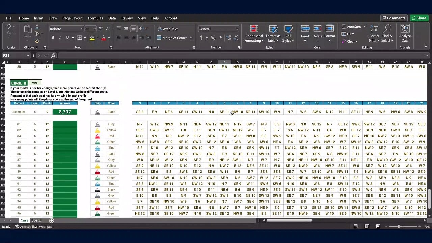This screenshot has height=243, width=432.
Task: Open the Roboto font name dropdown
Action: tap(82, 29)
